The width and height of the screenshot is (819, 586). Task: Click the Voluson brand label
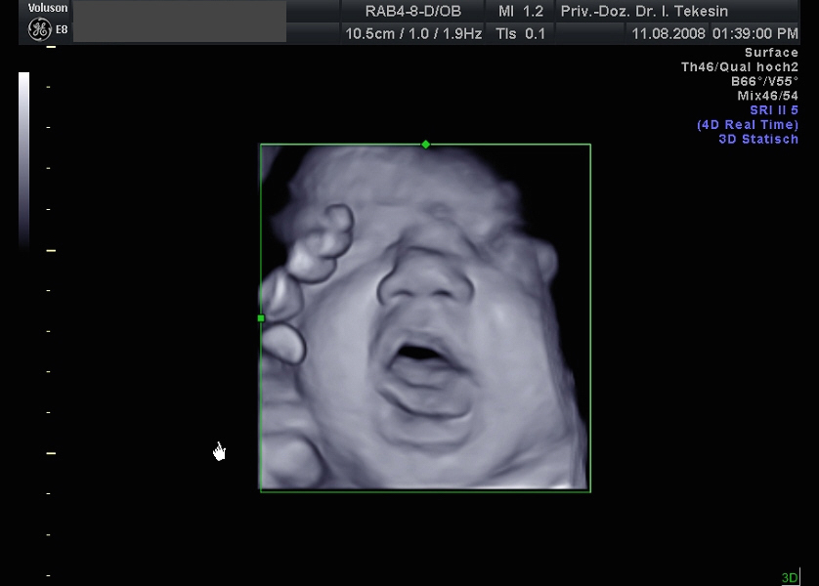tap(48, 9)
